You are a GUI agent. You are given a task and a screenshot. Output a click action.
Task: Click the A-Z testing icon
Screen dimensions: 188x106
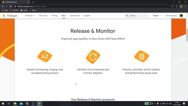pos(45,56)
